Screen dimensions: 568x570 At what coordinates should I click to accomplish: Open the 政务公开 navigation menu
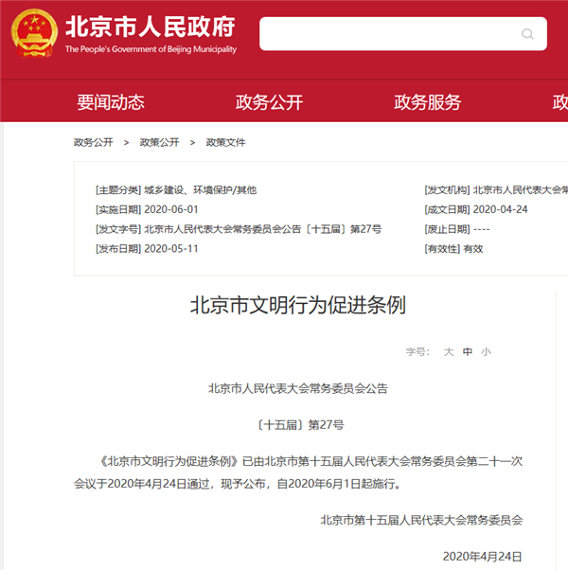point(269,102)
